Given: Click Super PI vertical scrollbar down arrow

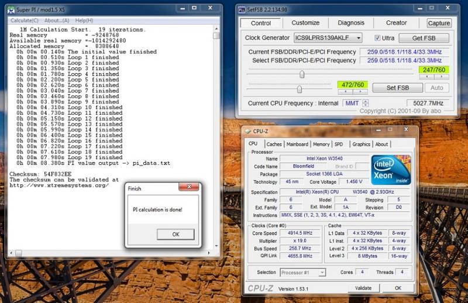Looking at the screenshot, I should (x=216, y=246).
